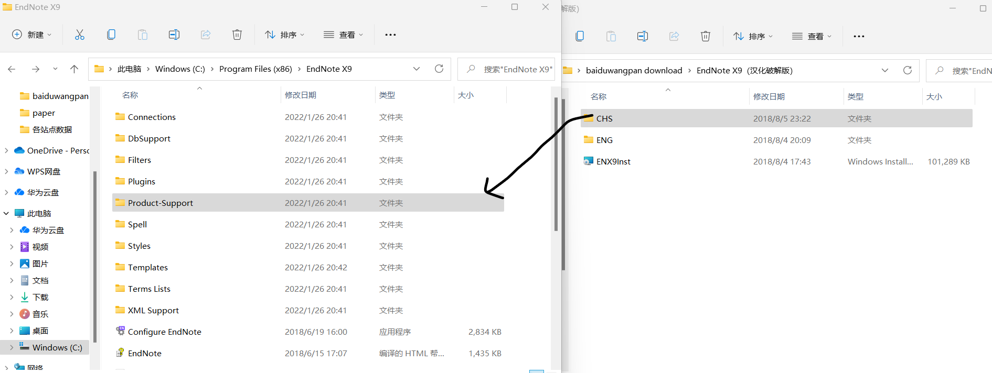
Task: Open the 排序 dropdown in left window
Action: (284, 35)
